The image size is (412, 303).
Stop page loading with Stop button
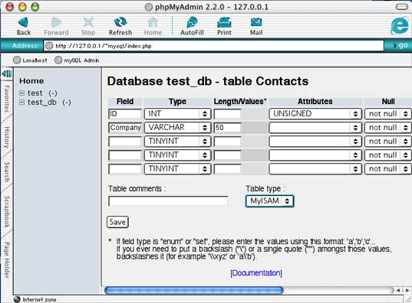tap(88, 26)
